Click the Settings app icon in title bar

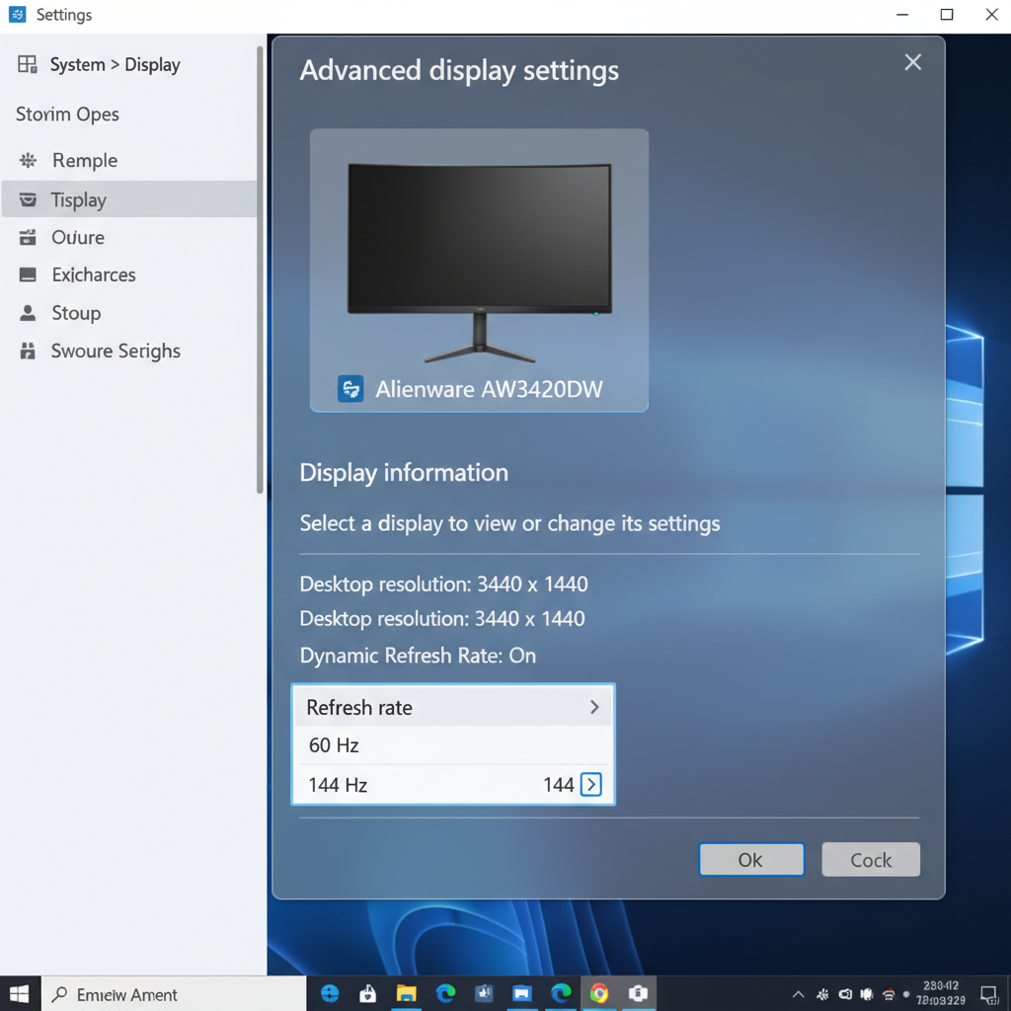coord(18,14)
